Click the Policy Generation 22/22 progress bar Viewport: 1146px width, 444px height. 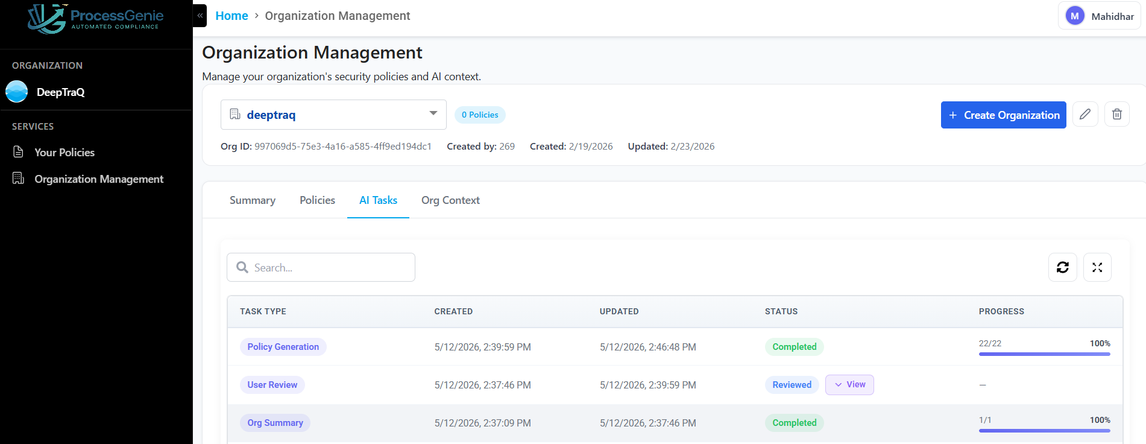[x=1045, y=354]
